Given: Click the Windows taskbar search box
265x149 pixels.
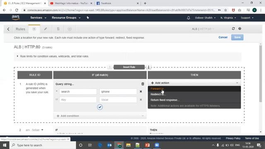Looking at the screenshot, I should (x=43, y=145).
